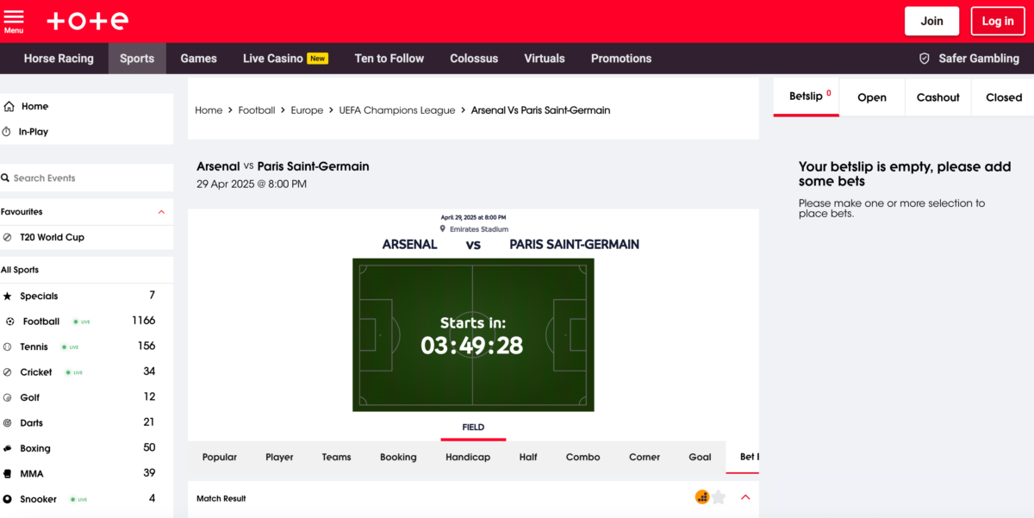The image size is (1034, 518).
Task: Click the Home house icon in sidebar
Action: point(9,106)
